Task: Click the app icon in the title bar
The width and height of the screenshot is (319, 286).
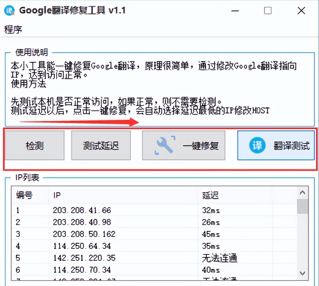Action: [x=9, y=10]
